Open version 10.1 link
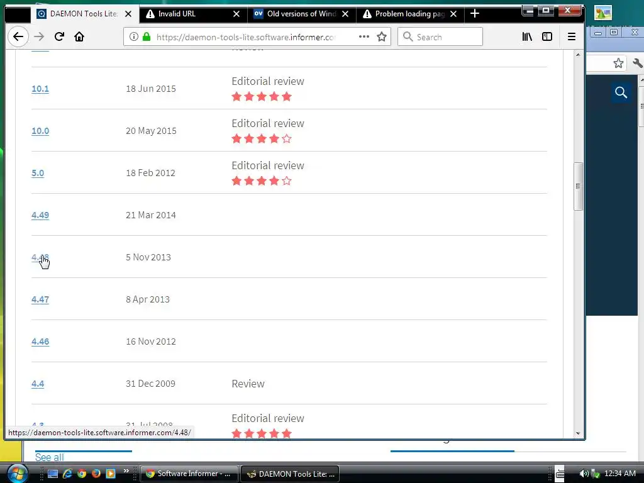The image size is (644, 483). [x=40, y=89]
